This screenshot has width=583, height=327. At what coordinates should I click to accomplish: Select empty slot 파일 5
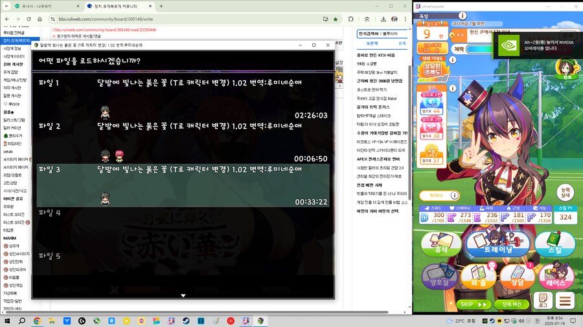coord(183,272)
